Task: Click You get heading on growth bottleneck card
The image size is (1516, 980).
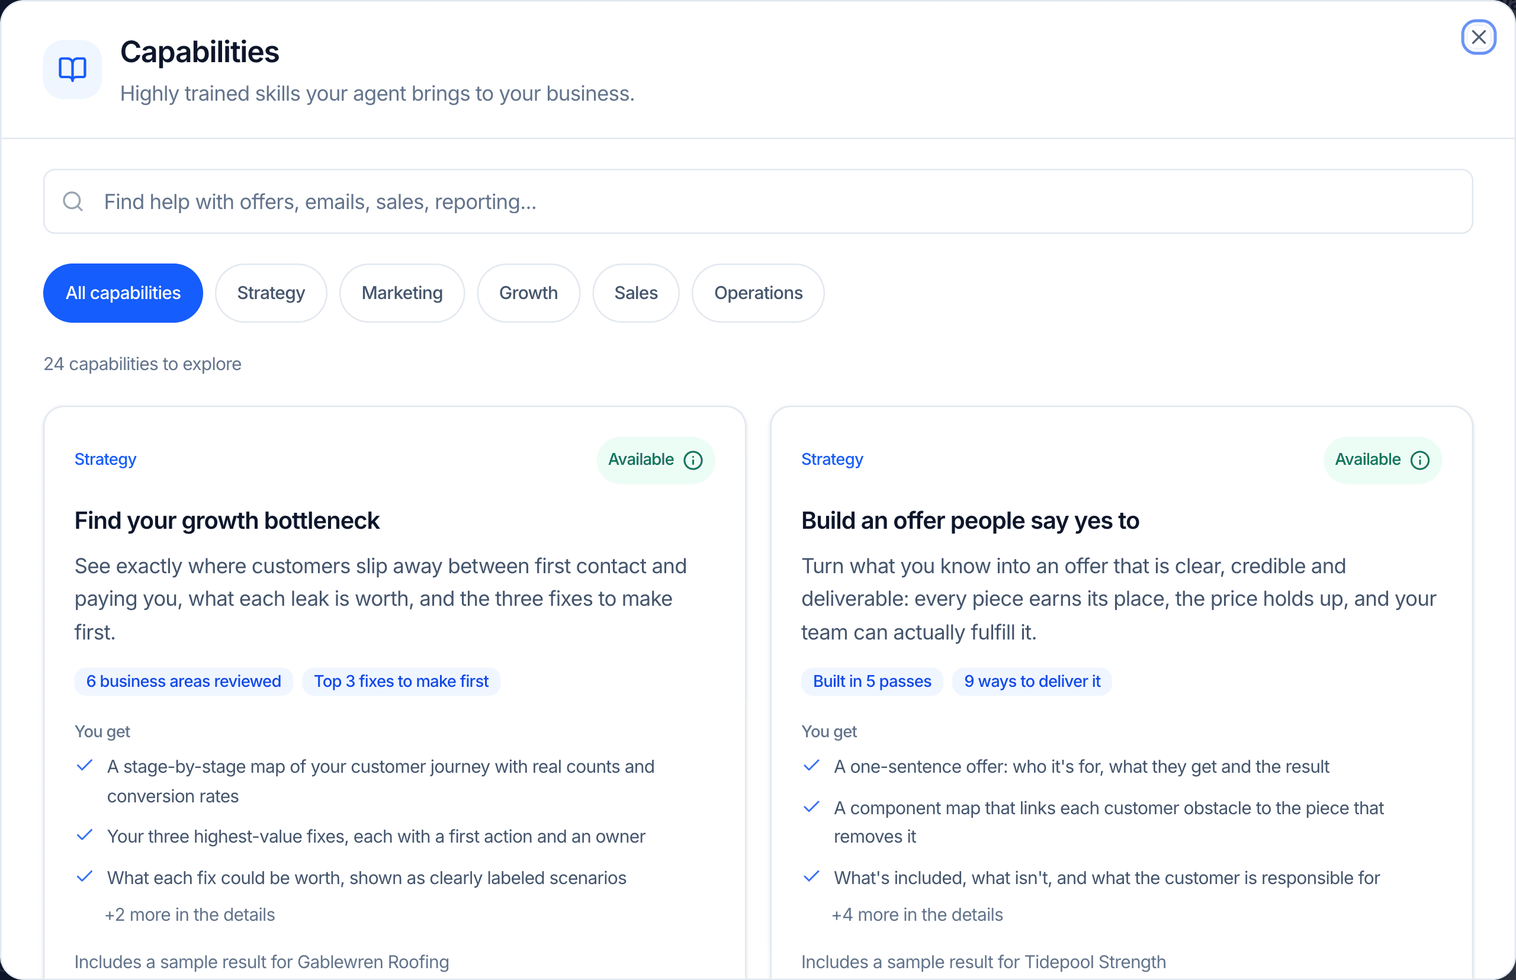Action: point(102,731)
